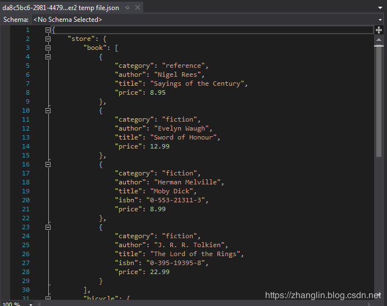Click the editor split window handle icon

pyautogui.click(x=379, y=30)
